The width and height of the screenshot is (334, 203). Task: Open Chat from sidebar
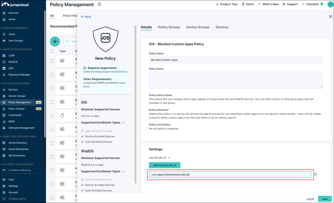(11, 180)
